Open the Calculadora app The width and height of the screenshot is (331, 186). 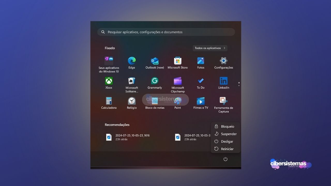click(109, 103)
